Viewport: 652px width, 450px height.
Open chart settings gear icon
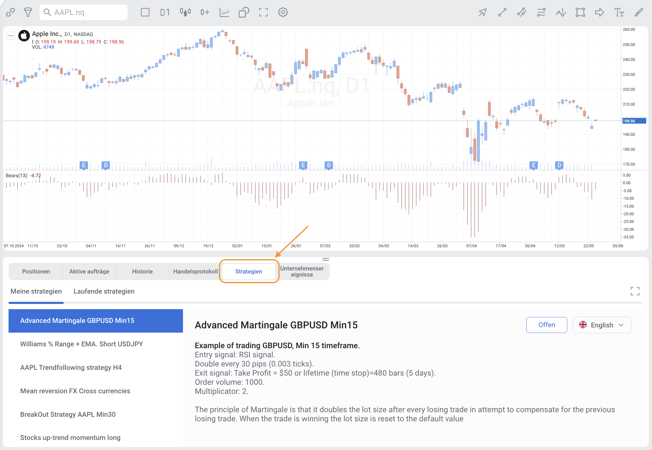tap(283, 12)
